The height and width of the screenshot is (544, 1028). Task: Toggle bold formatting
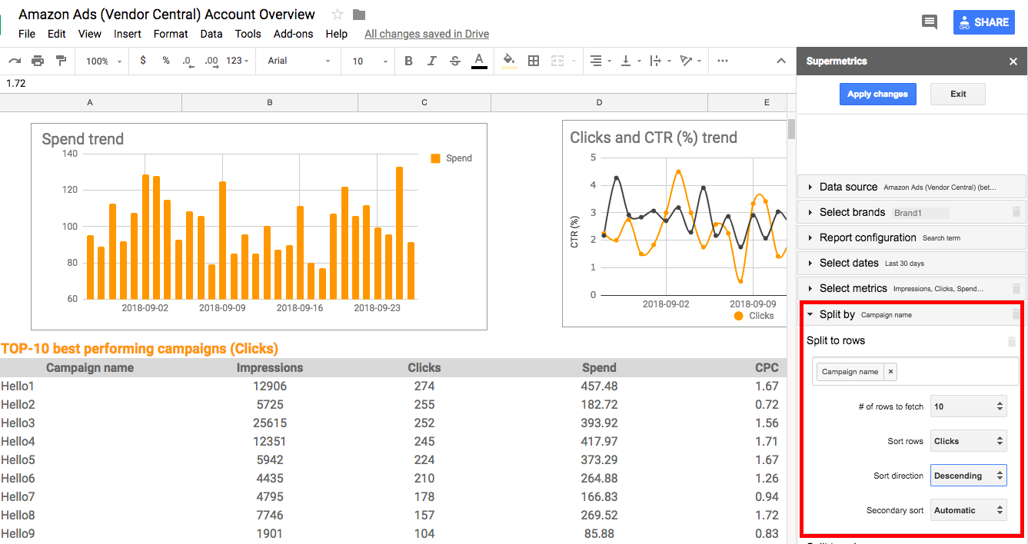[x=408, y=61]
